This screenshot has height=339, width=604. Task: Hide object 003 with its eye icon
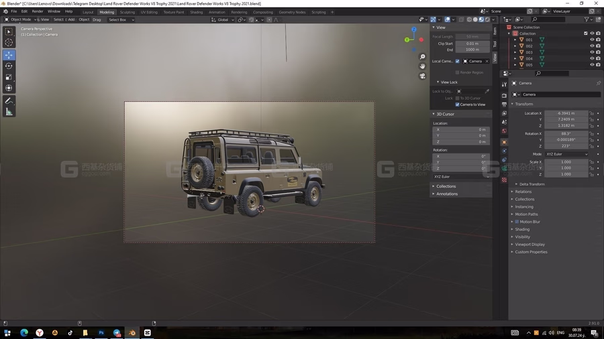pyautogui.click(x=592, y=52)
